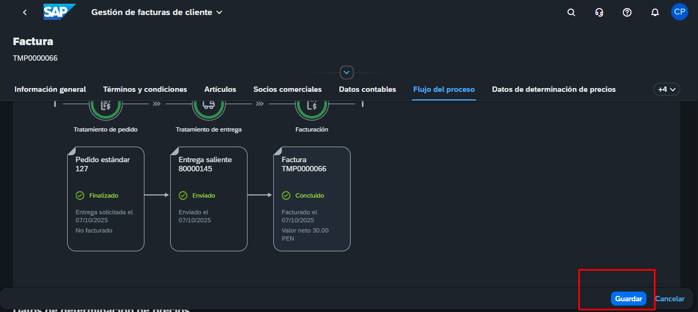This screenshot has width=698, height=312.
Task: Click the back navigation arrow
Action: coord(25,12)
